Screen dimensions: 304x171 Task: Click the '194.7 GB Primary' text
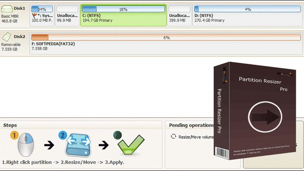click(98, 20)
